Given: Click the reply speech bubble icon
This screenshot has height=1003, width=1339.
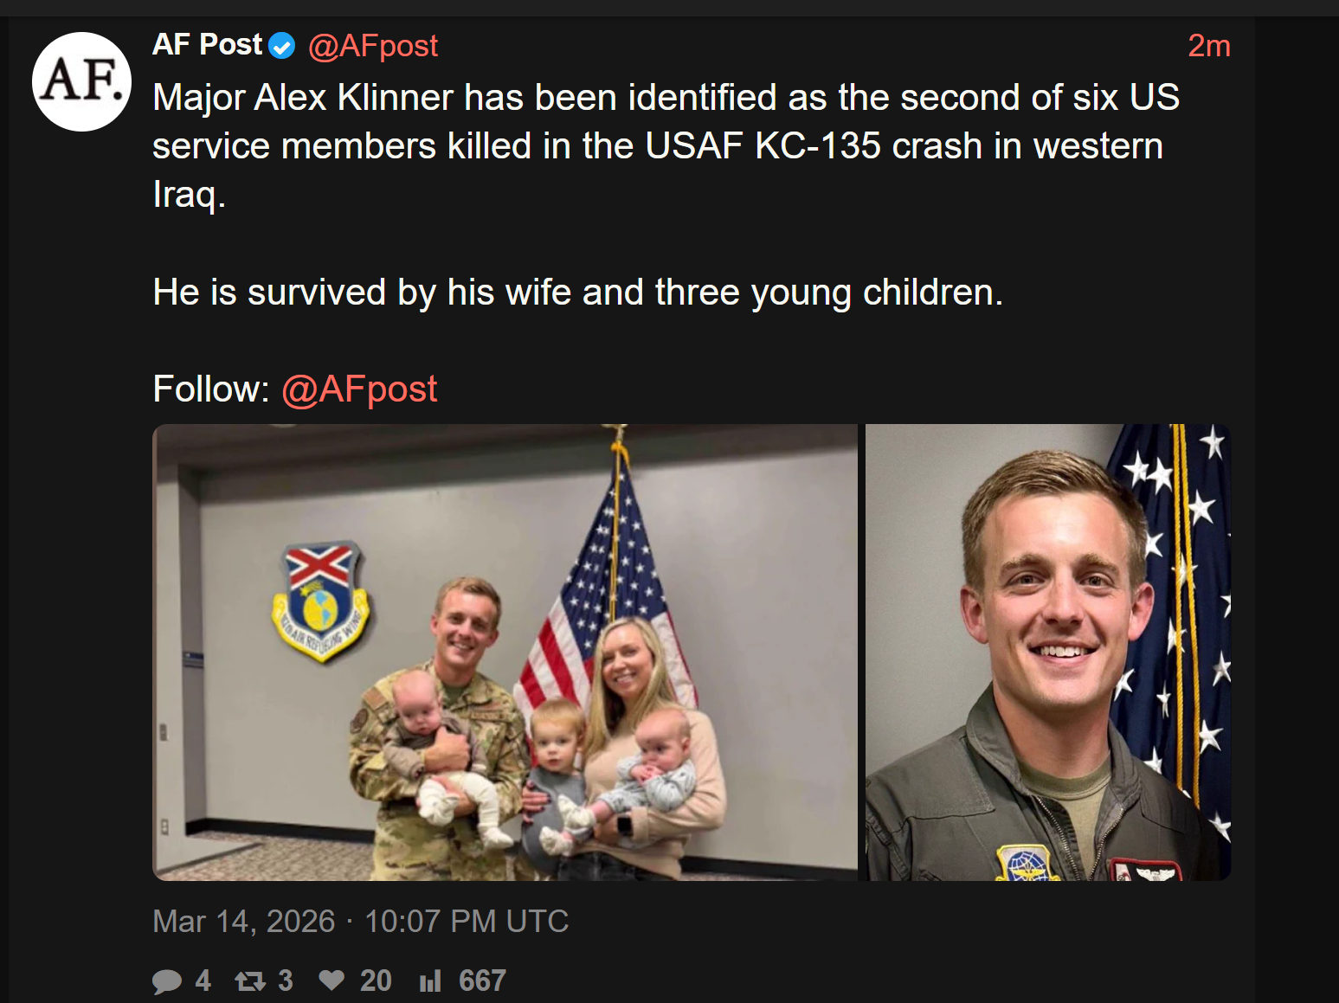Looking at the screenshot, I should 166,980.
